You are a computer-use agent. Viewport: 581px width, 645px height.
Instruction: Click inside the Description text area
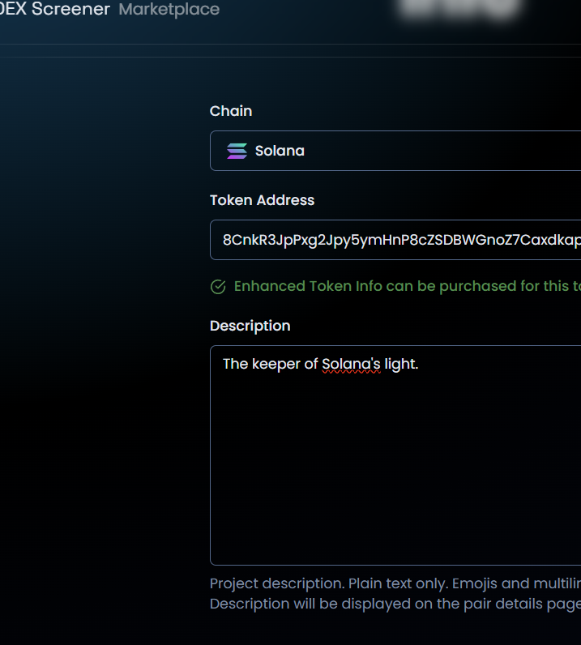coord(395,455)
